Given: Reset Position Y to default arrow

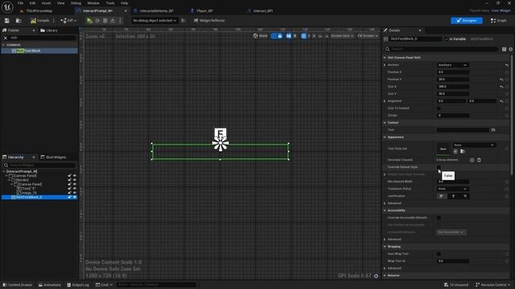Looking at the screenshot, I should point(501,79).
